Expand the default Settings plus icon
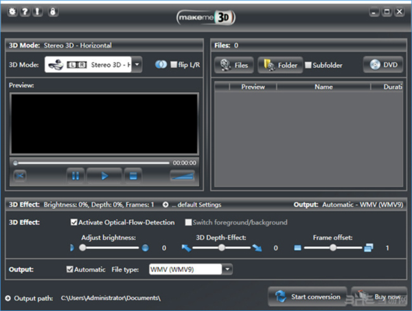The height and width of the screenshot is (311, 412). (165, 204)
